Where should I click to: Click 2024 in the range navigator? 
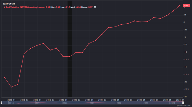coord(173,103)
